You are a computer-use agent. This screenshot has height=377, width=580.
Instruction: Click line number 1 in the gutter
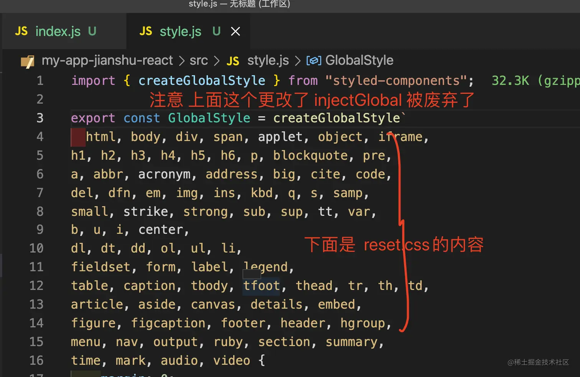40,81
